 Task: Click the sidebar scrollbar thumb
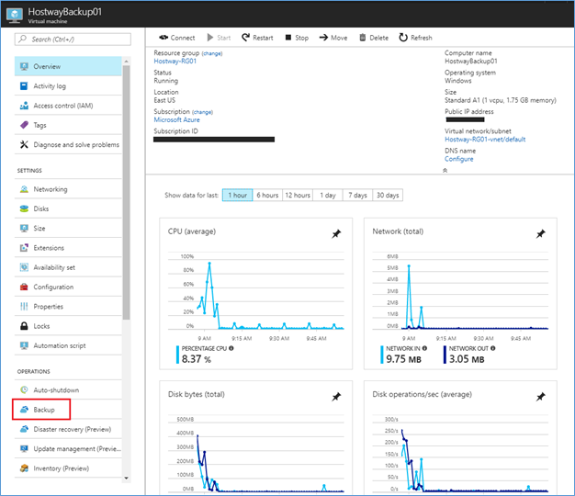(126, 193)
